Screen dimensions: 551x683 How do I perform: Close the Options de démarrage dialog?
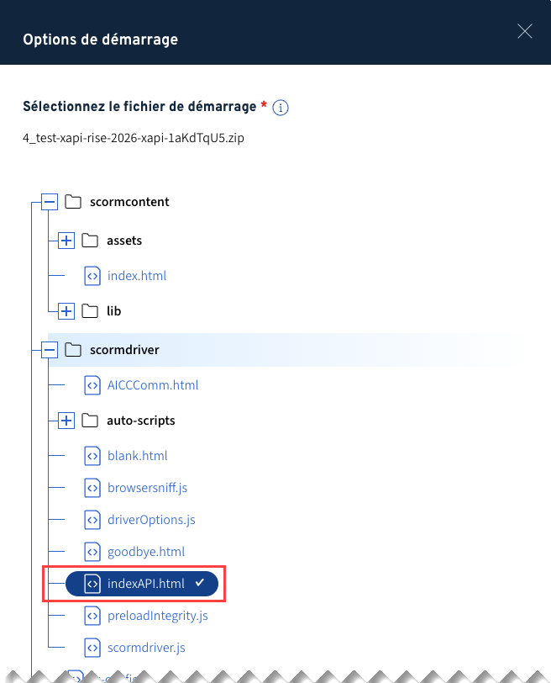coord(525,32)
